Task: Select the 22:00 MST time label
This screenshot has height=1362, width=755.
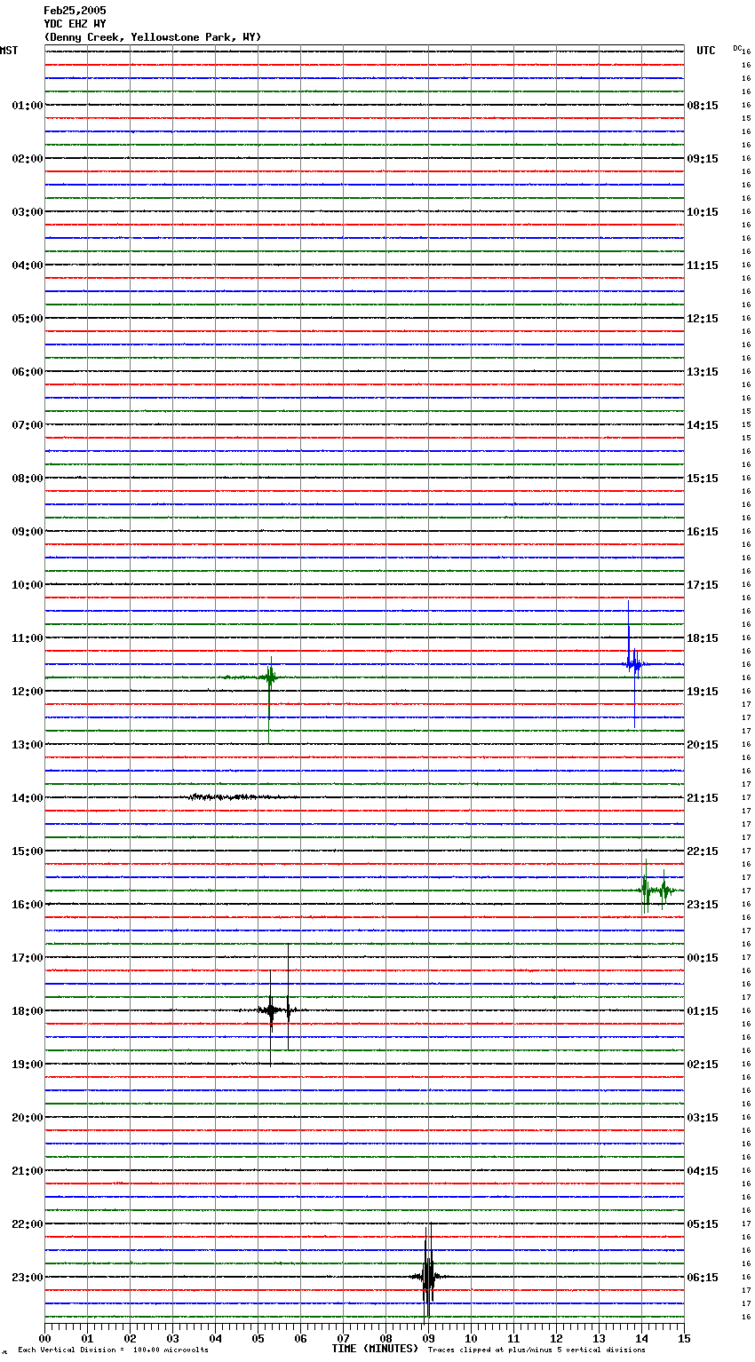Action: (x=27, y=1224)
